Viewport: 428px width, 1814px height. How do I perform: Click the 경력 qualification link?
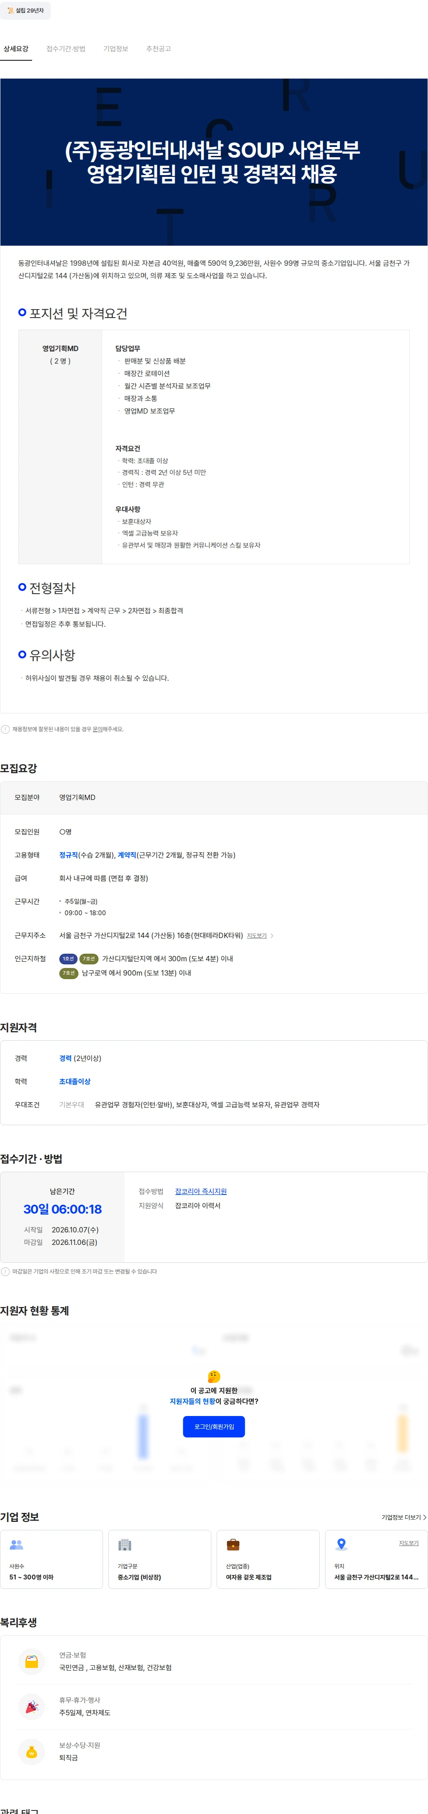coord(66,1058)
